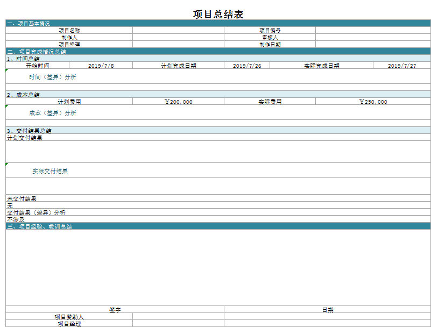
Task: Click the 项目总结表 title cell
Action: (x=218, y=15)
